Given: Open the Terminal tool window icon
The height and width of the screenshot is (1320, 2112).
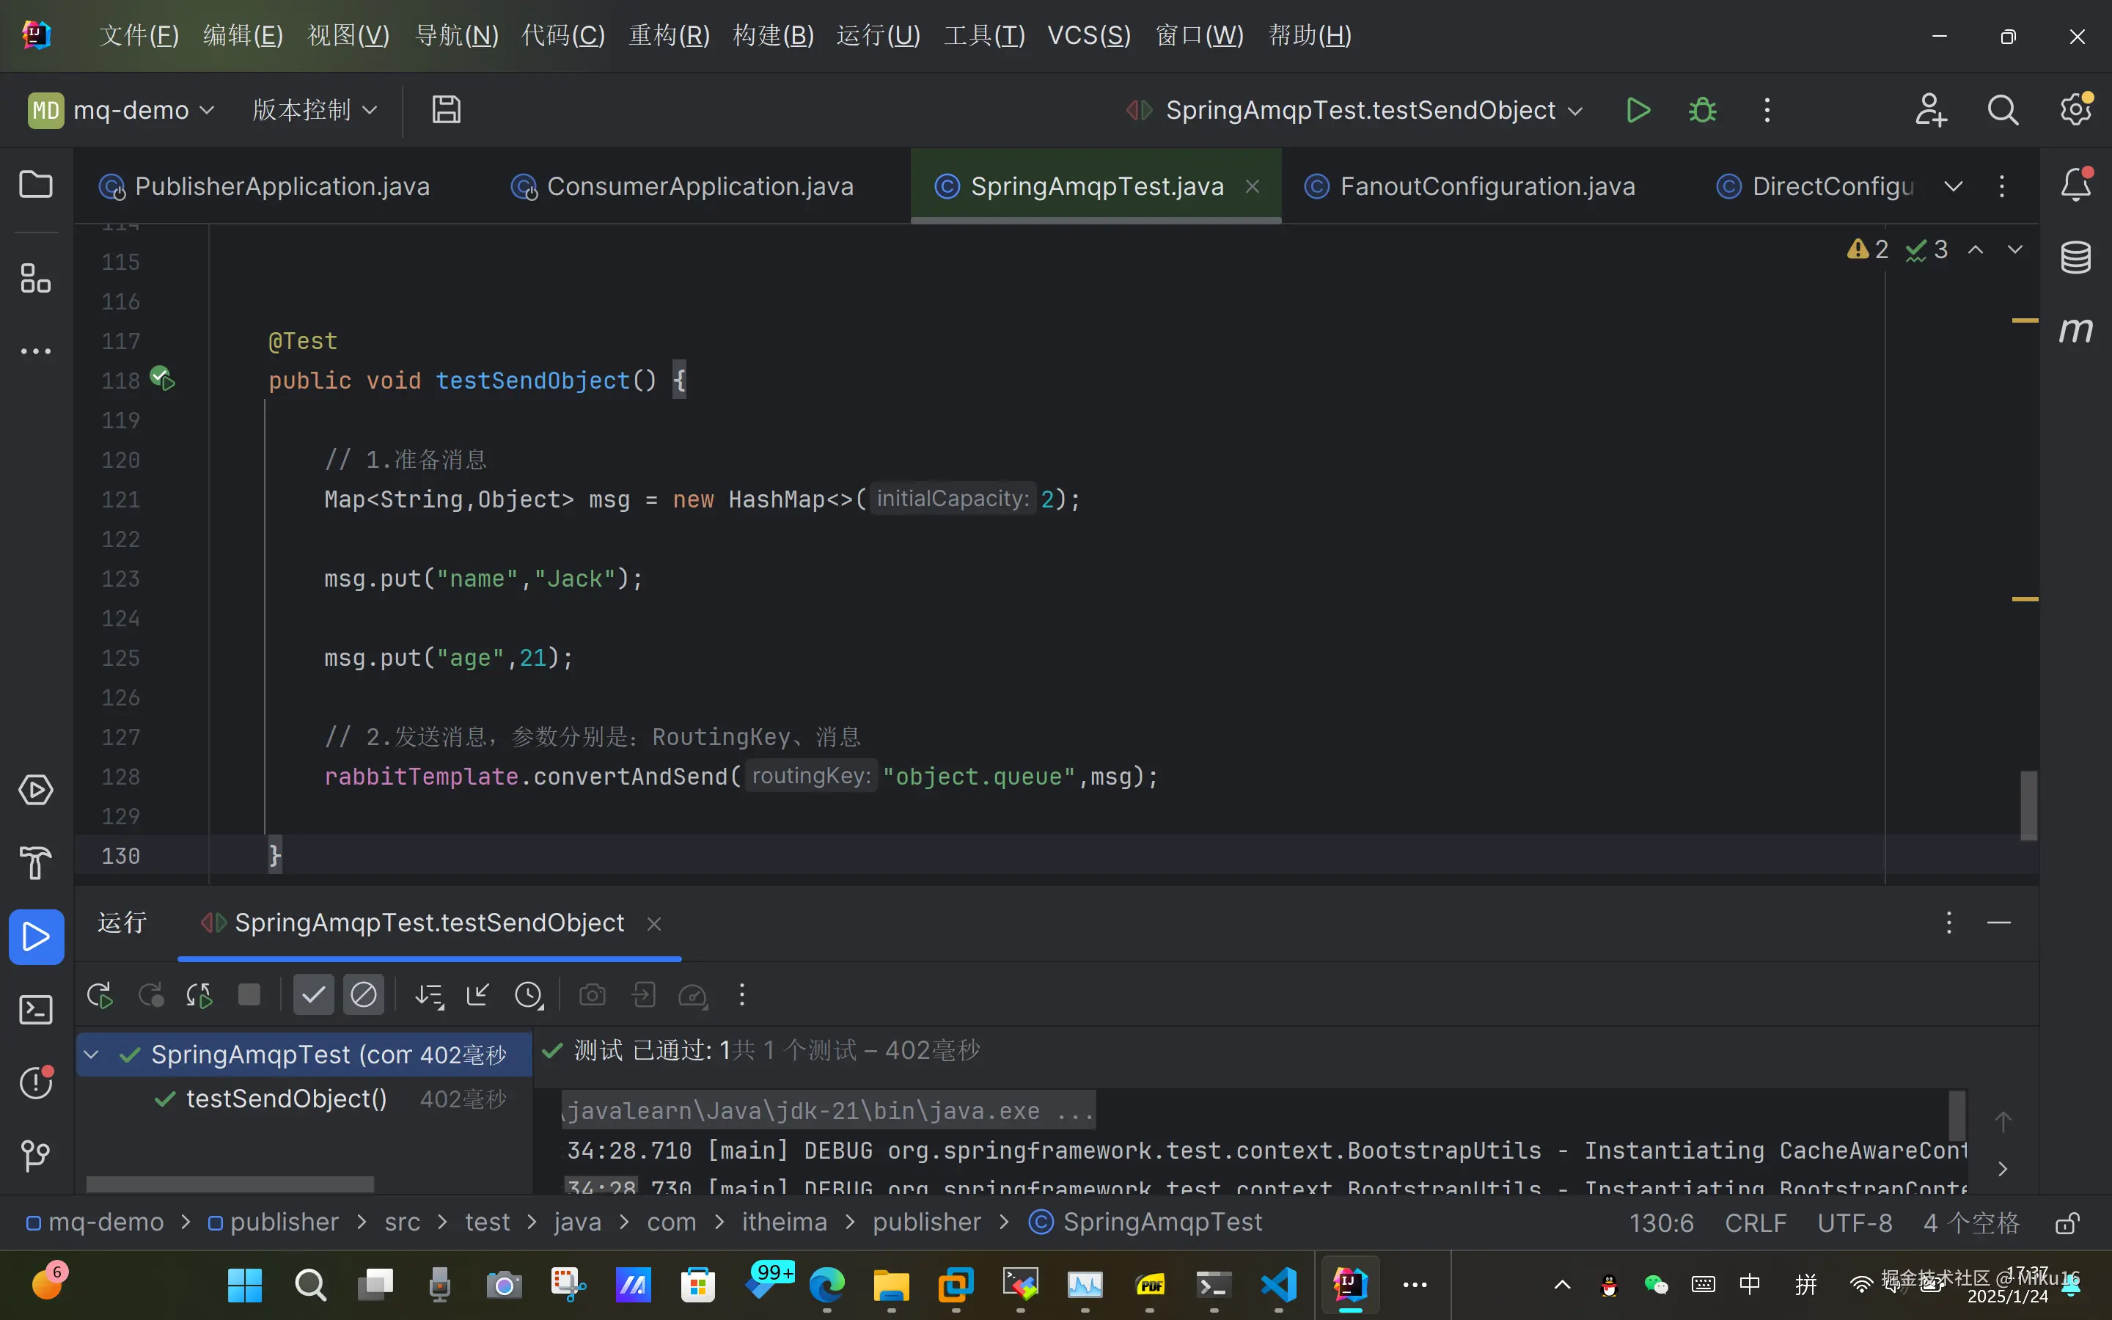Looking at the screenshot, I should (x=36, y=1010).
